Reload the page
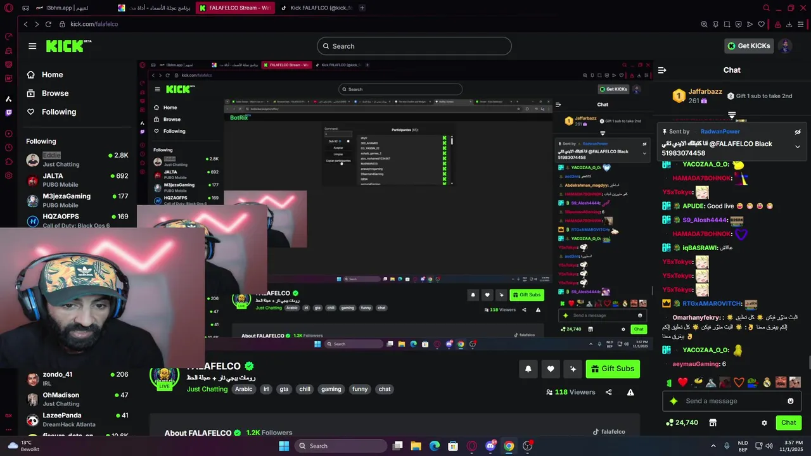Screen dimensions: 811x456 click(48, 24)
